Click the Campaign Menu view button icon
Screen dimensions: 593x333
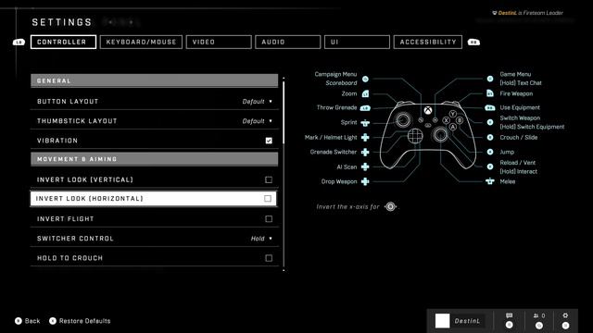[x=365, y=79]
